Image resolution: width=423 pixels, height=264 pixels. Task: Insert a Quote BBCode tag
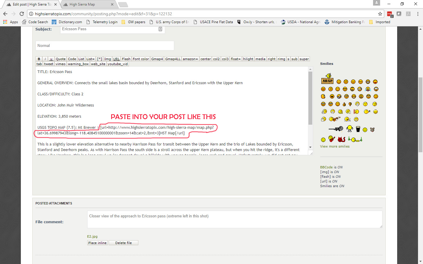coord(61,59)
